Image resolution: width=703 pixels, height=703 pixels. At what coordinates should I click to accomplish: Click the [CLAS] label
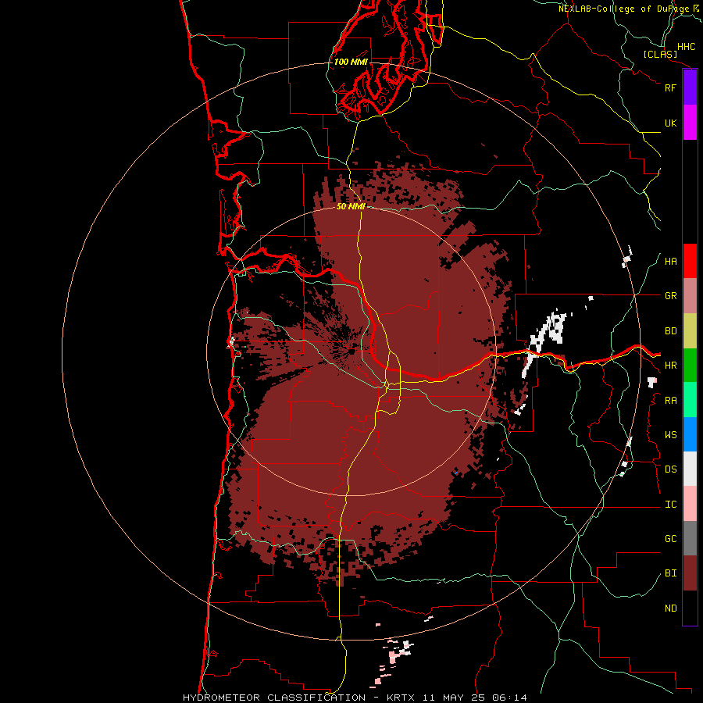(x=660, y=54)
